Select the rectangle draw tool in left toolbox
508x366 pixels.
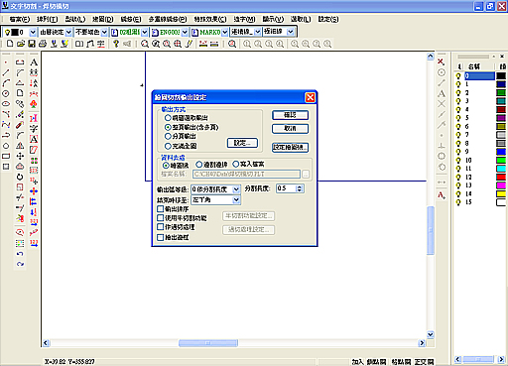coord(6,156)
